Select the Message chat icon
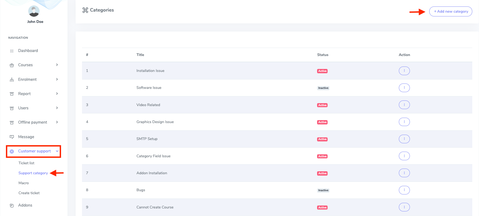Viewport: 479px width, 216px height. pyautogui.click(x=12, y=137)
